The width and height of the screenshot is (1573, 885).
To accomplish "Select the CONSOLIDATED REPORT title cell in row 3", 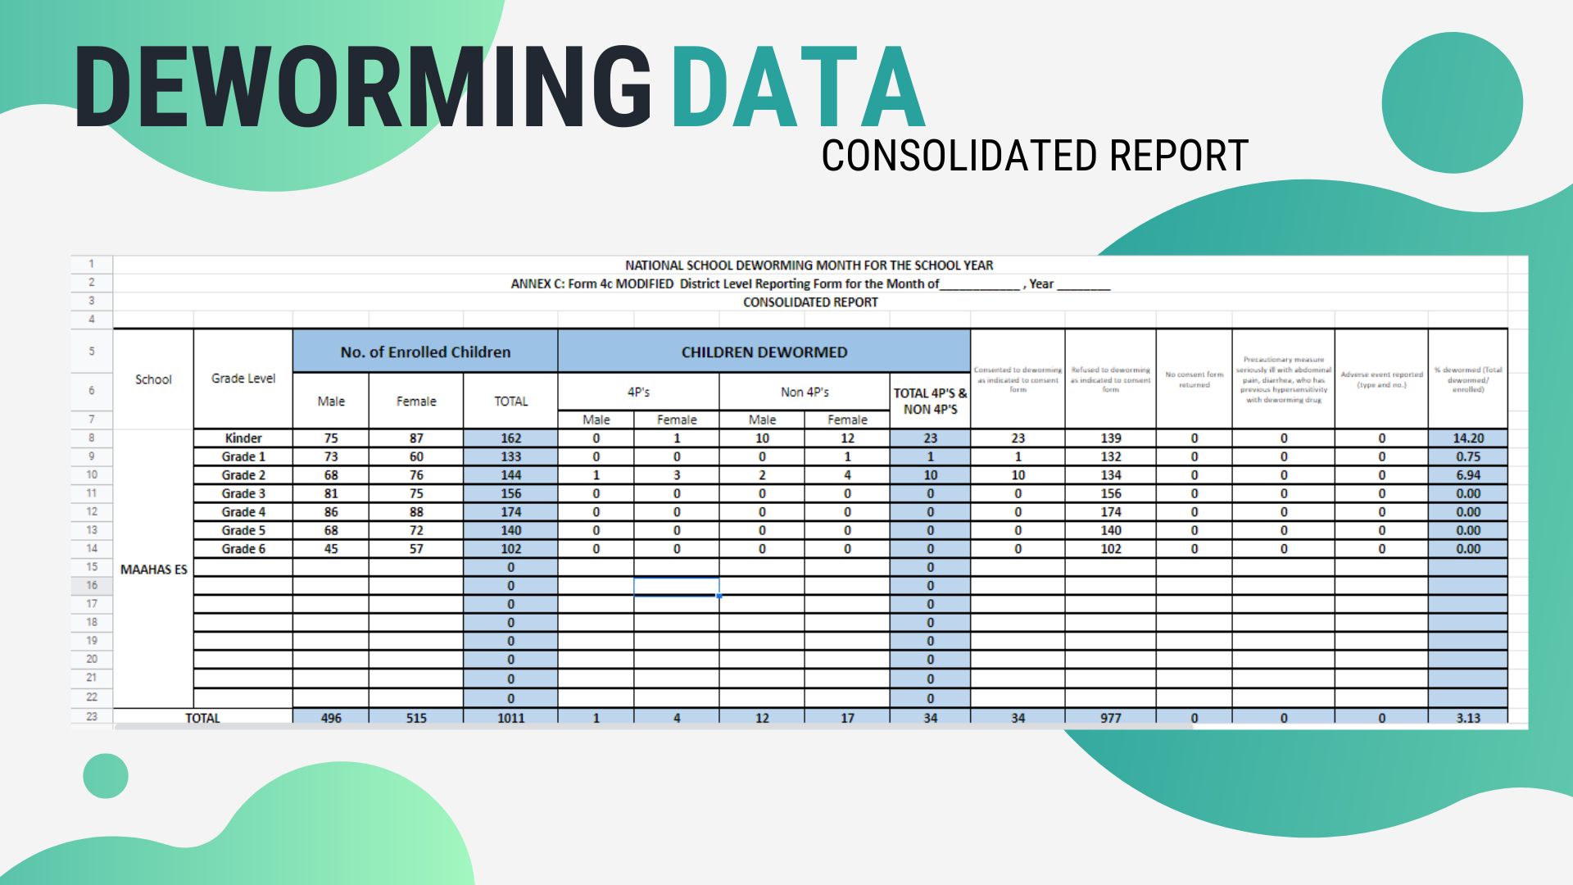I will coord(809,302).
